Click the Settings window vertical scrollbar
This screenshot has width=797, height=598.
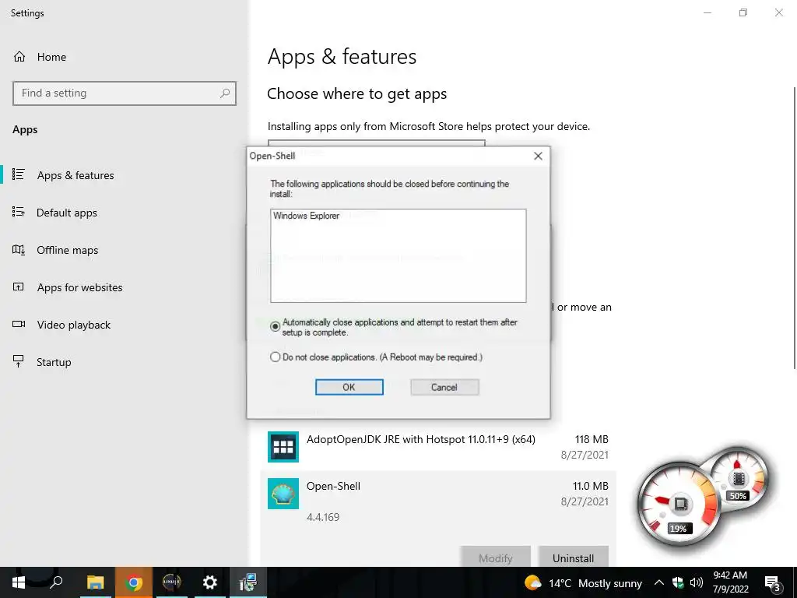pyautogui.click(x=794, y=228)
